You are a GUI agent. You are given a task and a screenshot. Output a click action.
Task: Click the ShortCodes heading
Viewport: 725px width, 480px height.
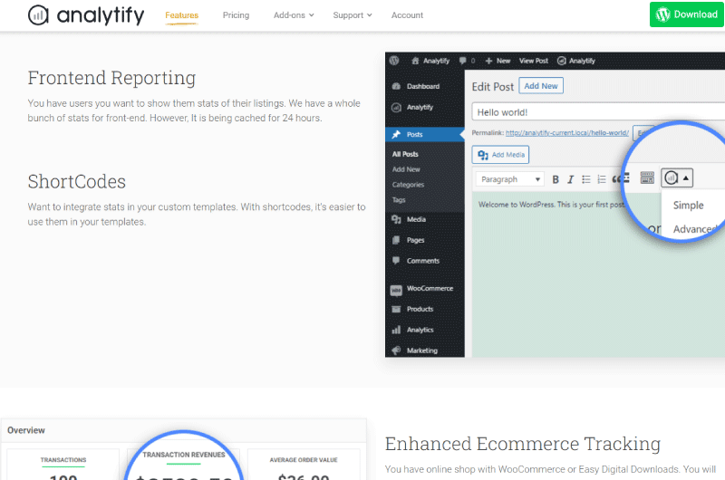tap(77, 181)
